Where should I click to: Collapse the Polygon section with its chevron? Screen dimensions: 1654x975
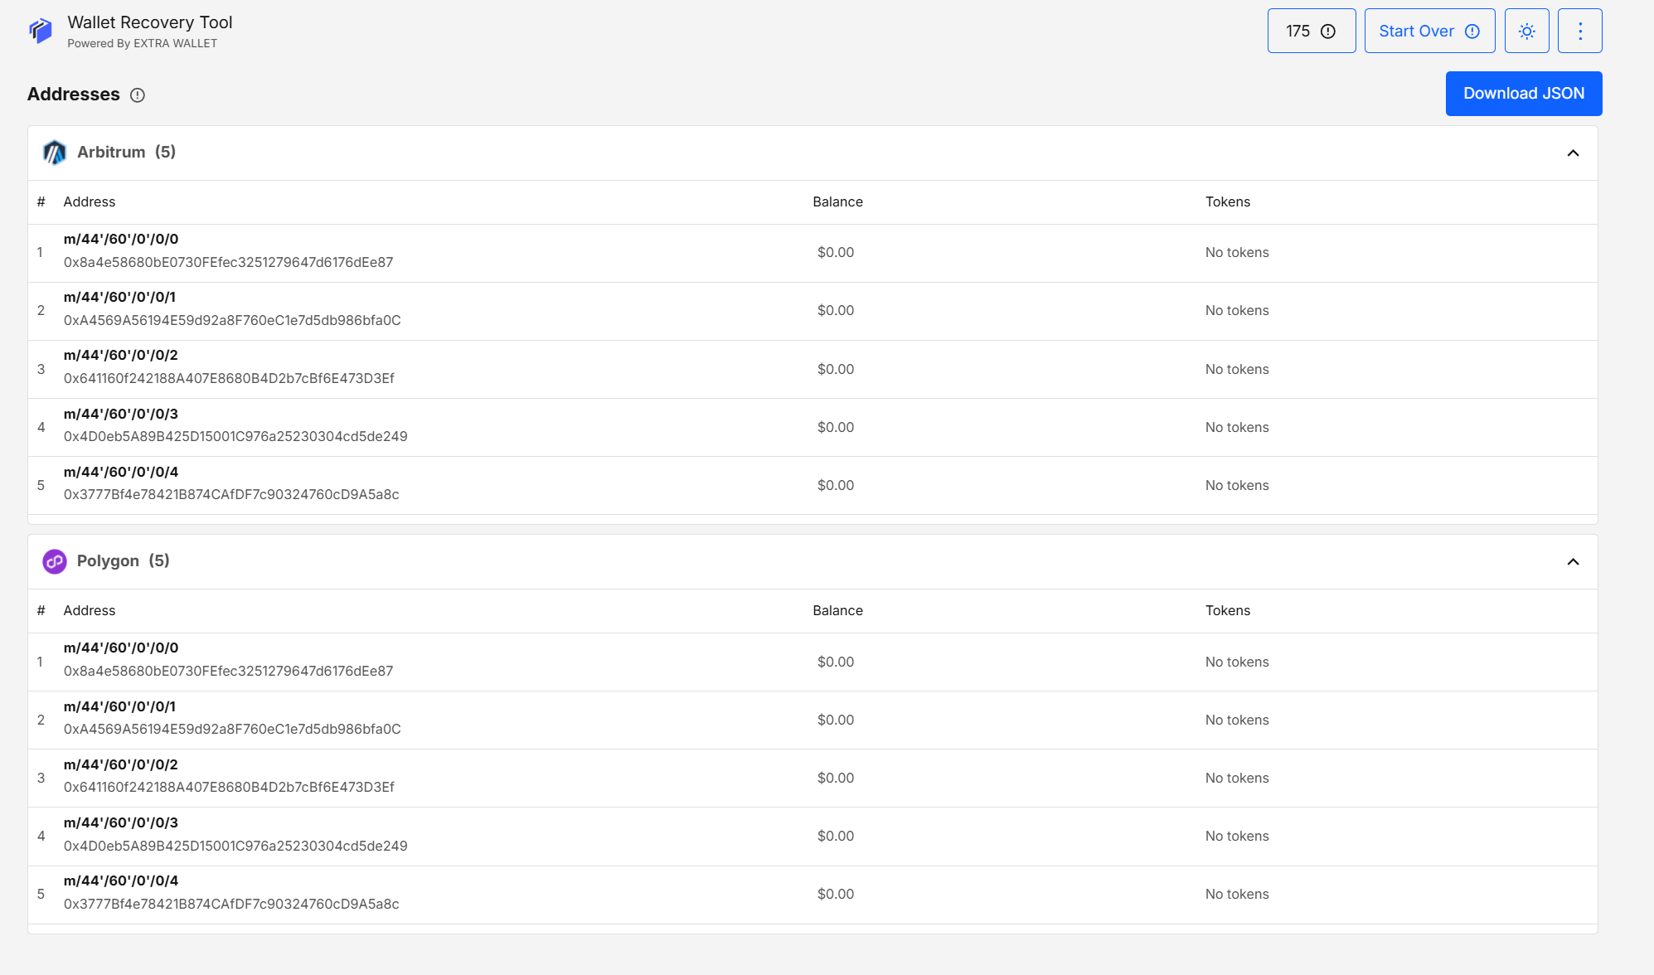(x=1573, y=561)
